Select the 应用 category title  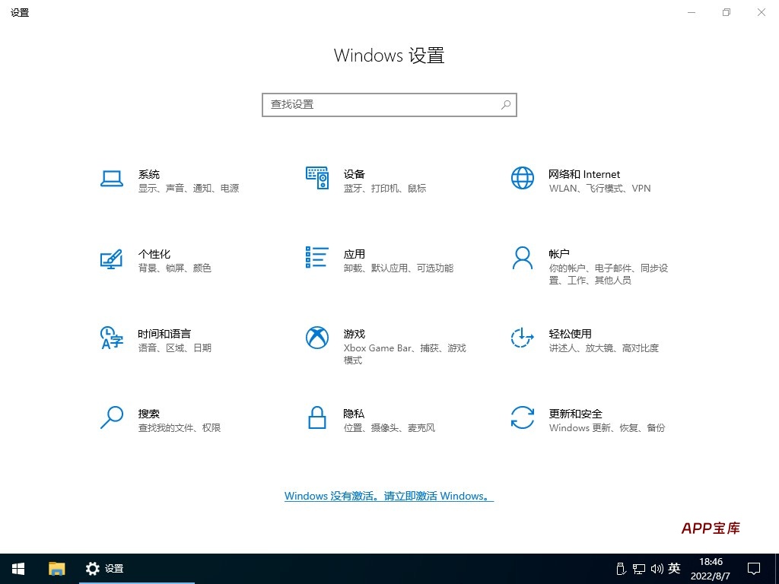point(355,254)
